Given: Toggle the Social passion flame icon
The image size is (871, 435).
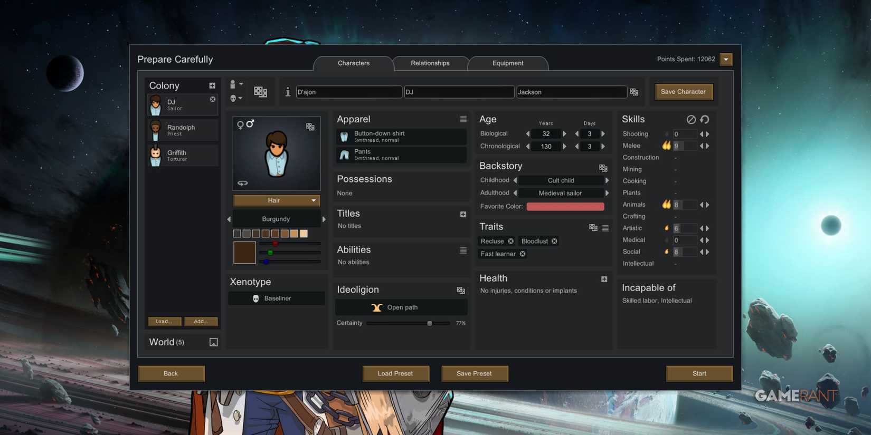Looking at the screenshot, I should click(x=667, y=252).
